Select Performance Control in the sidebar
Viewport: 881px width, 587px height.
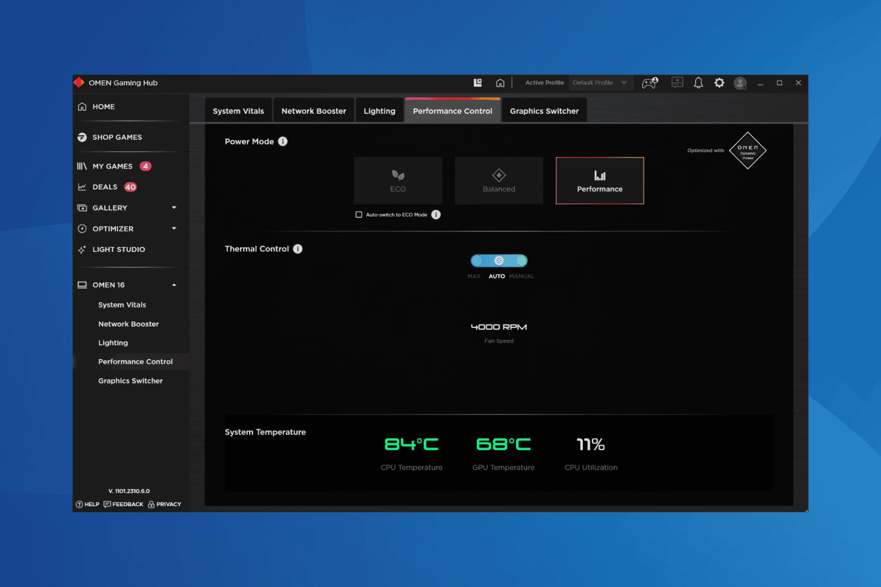[135, 362]
